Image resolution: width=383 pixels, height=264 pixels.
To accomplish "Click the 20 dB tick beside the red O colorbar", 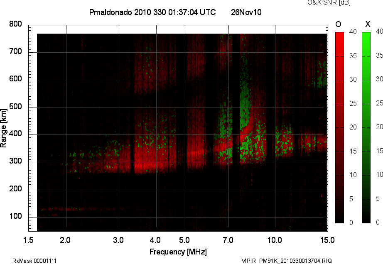I will coord(353,127).
